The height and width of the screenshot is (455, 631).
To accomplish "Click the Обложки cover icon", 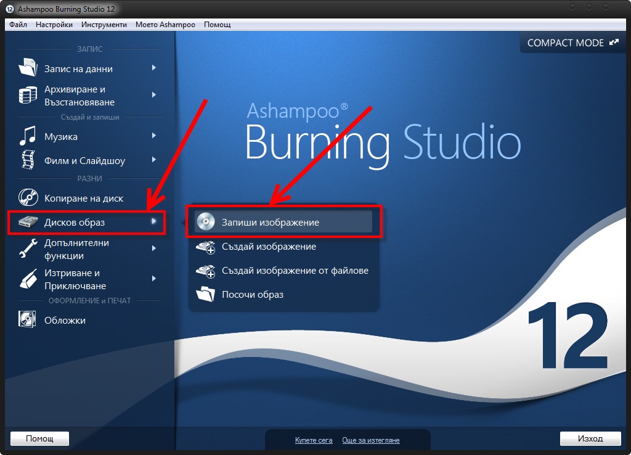I will [x=28, y=320].
